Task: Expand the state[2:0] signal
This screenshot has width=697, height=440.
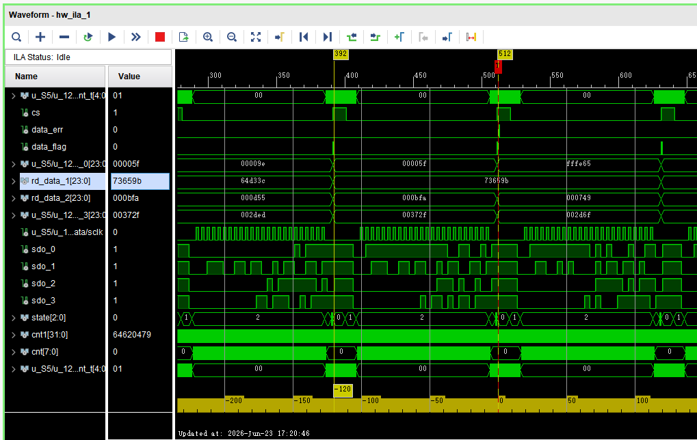Action: 13,318
